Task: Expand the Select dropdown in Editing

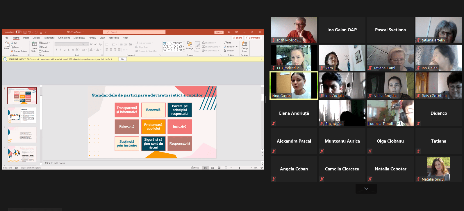Action: pos(229,50)
